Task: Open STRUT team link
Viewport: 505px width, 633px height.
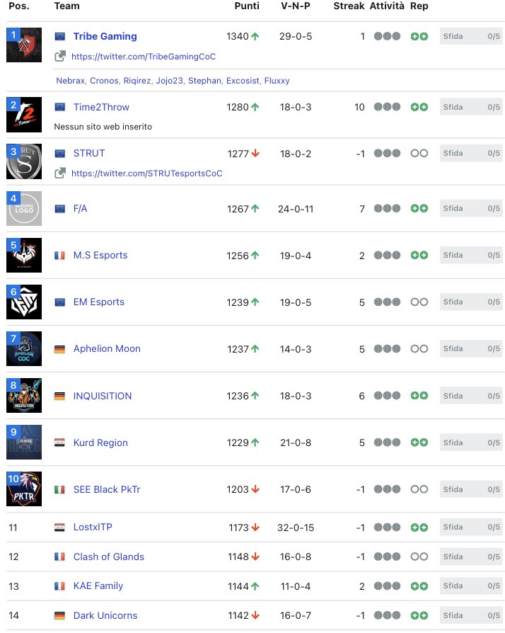Action: [x=89, y=154]
